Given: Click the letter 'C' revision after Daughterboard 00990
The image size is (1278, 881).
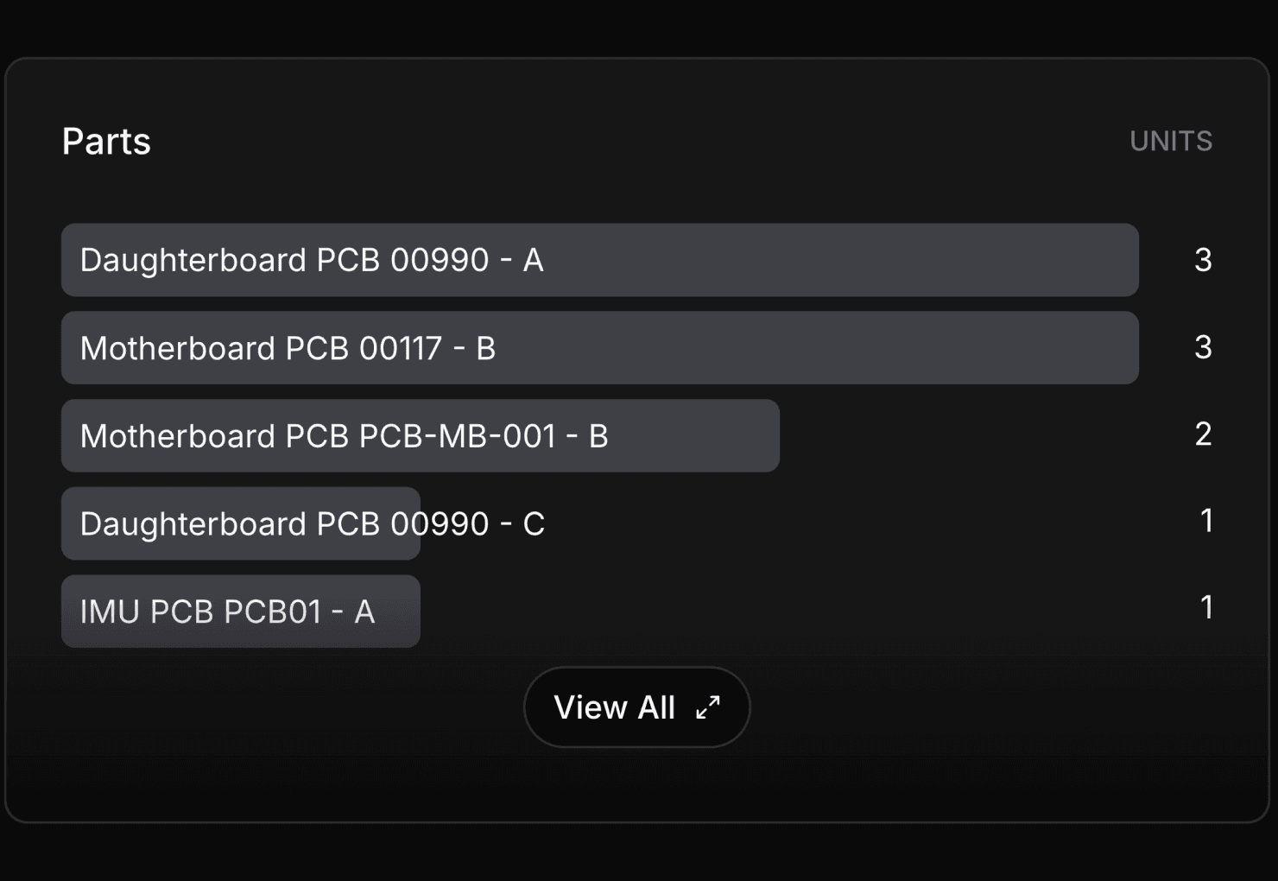Looking at the screenshot, I should (x=534, y=524).
